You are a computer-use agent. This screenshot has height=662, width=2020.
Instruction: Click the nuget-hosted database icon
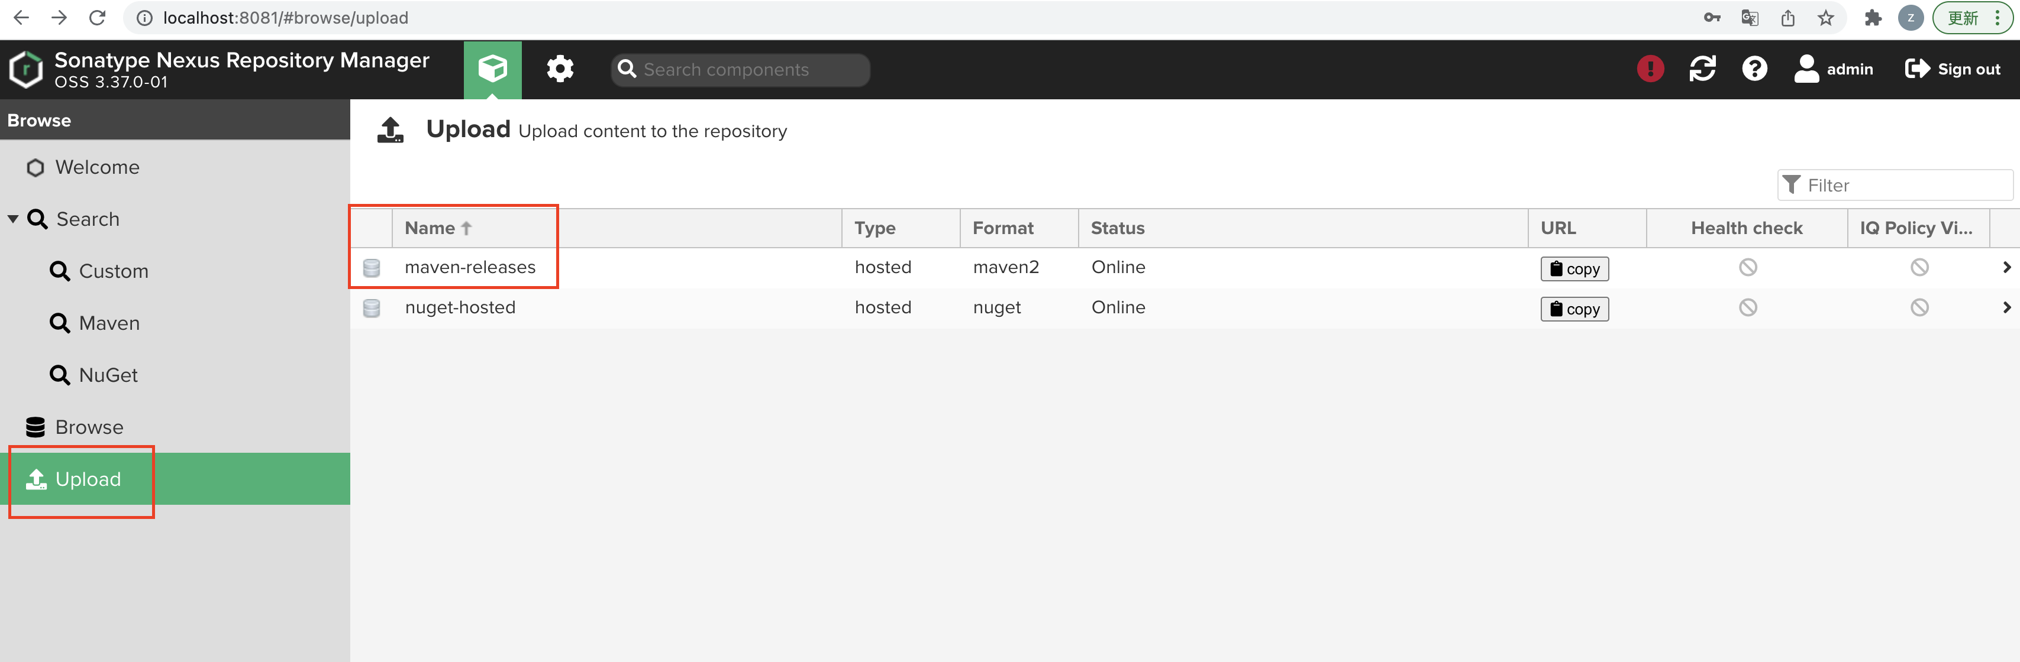[x=372, y=308]
